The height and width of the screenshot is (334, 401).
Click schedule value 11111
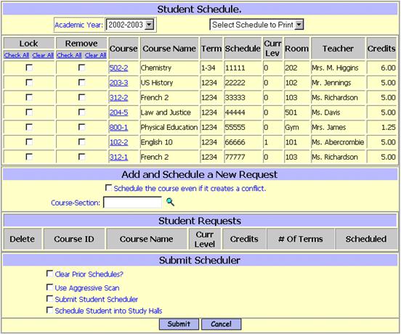click(235, 68)
